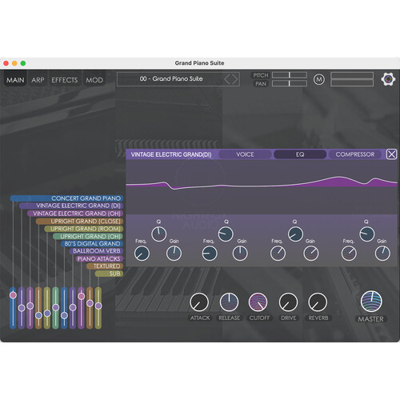Select the Vintage Electric Grand (OH) layer label
Screen dimensions: 400x400
click(x=75, y=214)
